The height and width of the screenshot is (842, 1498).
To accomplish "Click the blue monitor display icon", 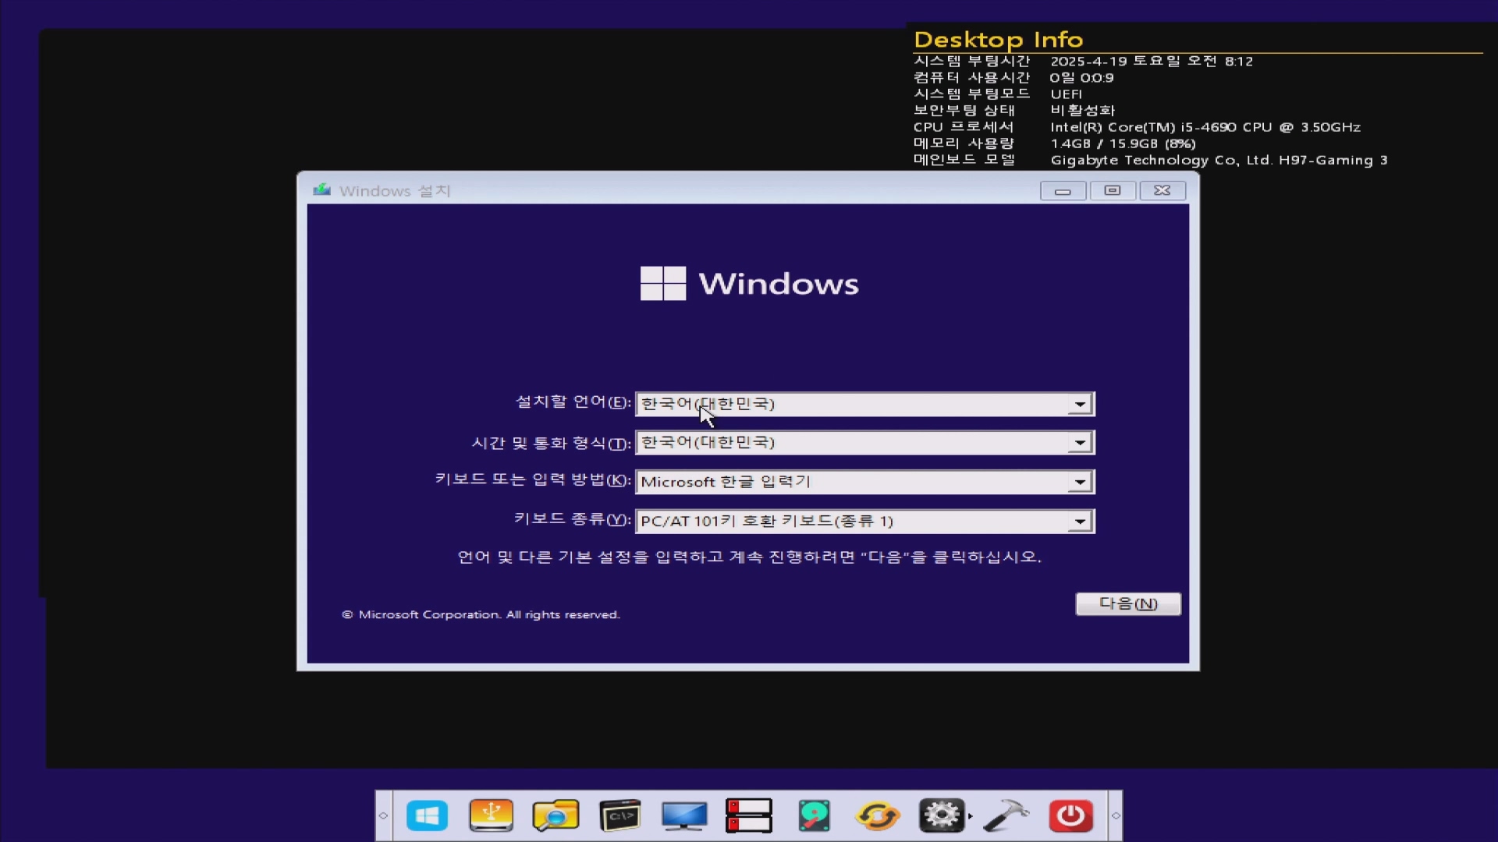I will tap(684, 815).
